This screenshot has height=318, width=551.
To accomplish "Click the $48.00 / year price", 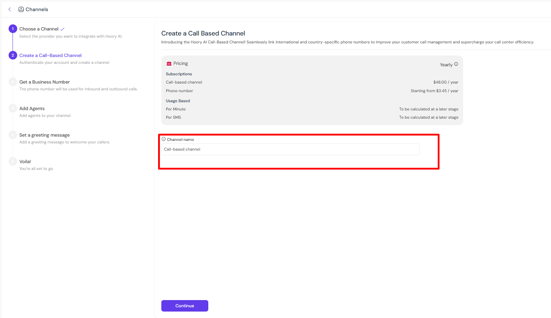I will (446, 82).
